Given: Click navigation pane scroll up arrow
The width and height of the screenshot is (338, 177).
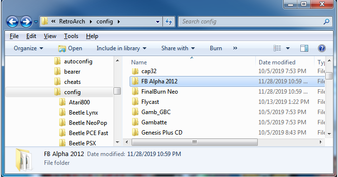Looking at the screenshot, I should click(117, 61).
